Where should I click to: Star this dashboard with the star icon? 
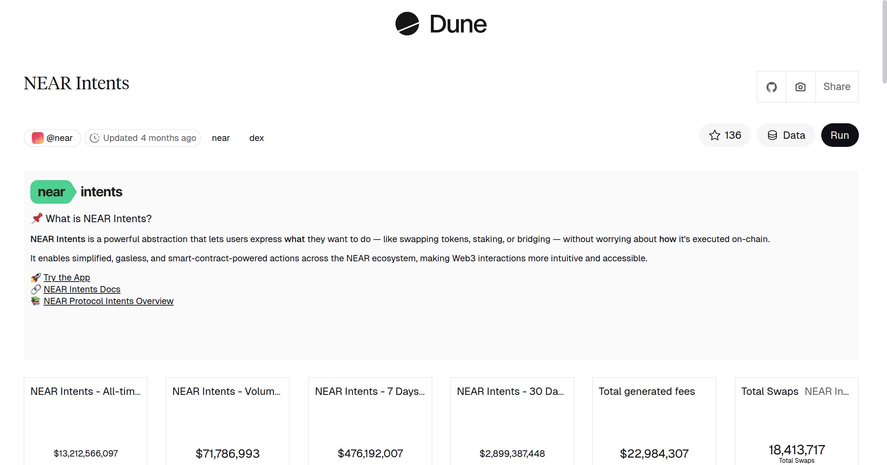click(715, 135)
